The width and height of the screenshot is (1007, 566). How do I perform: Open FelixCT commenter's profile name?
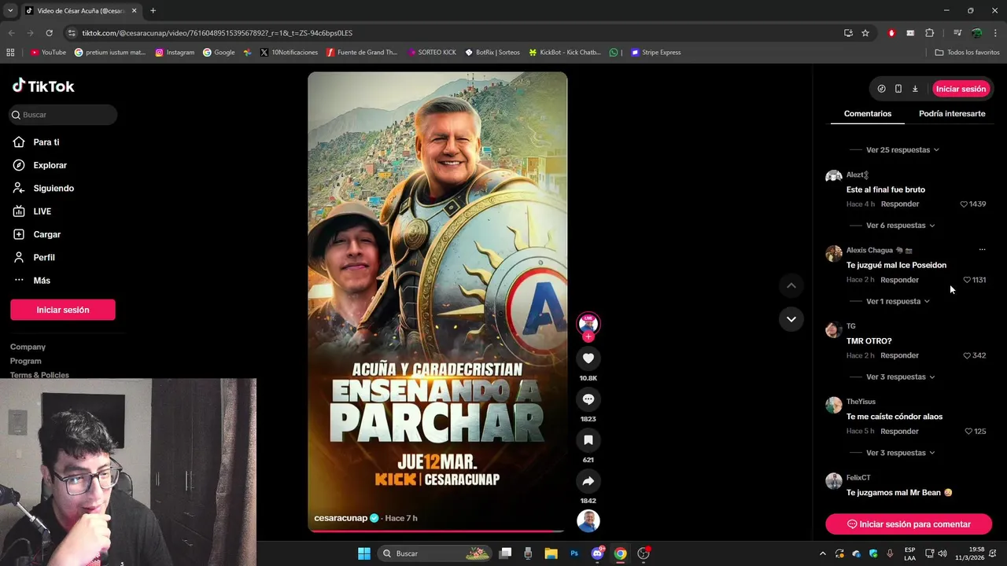(x=858, y=478)
